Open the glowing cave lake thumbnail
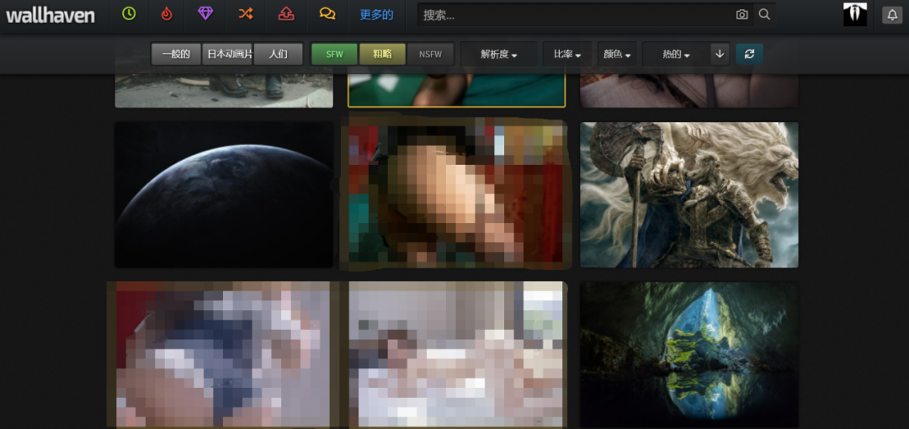The image size is (909, 429). click(x=689, y=355)
